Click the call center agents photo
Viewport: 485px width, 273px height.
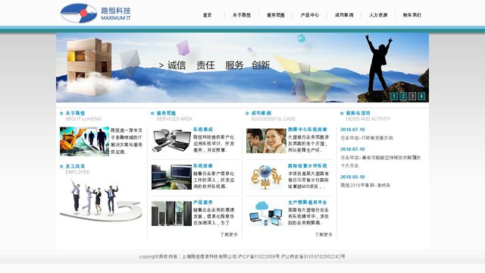pyautogui.click(x=266, y=141)
